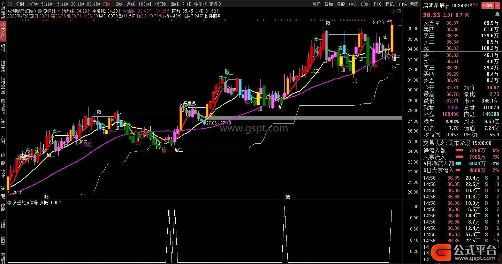The width and height of the screenshot is (502, 264).
Task: Open 信息 in the left sidebar
Action: [3, 240]
